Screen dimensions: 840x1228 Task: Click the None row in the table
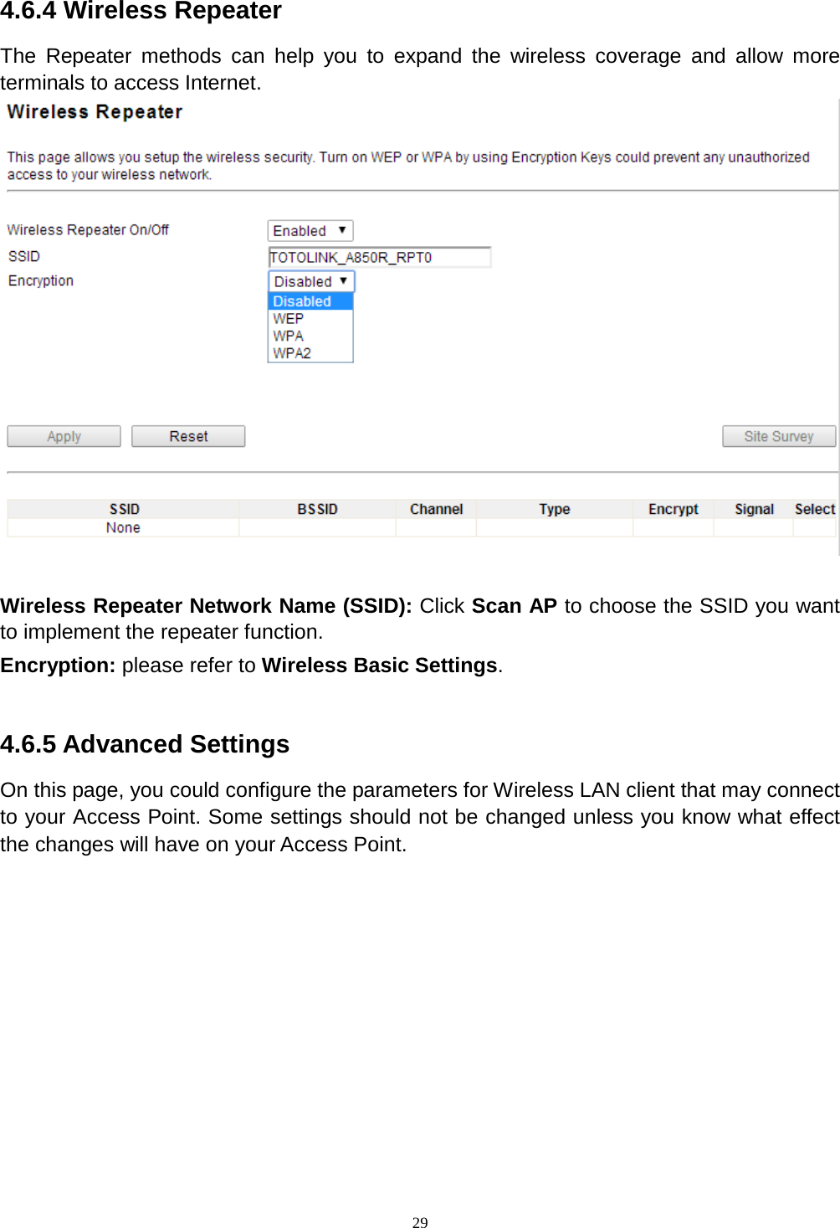(x=422, y=527)
